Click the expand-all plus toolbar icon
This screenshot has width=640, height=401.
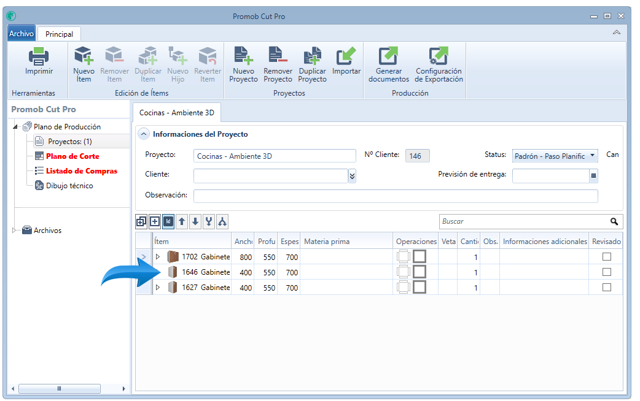point(155,222)
